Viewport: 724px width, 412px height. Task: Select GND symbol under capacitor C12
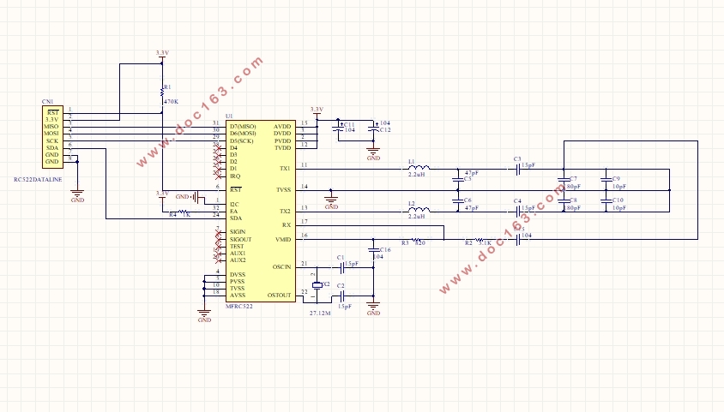(x=373, y=153)
